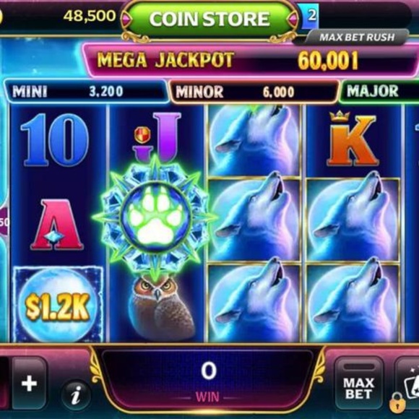The height and width of the screenshot is (419, 419).
Task: Select the $1.2K moon symbol
Action: click(x=58, y=305)
